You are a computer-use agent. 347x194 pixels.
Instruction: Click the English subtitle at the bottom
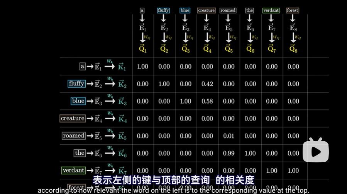(173, 190)
